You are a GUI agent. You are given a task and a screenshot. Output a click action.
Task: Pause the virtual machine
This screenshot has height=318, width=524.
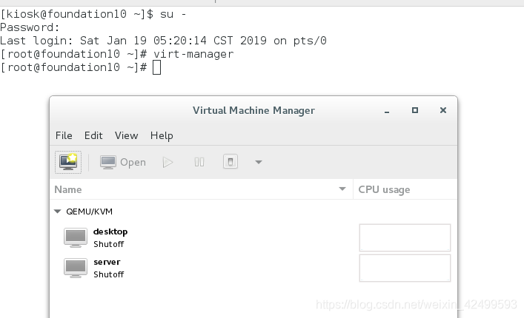(x=199, y=163)
